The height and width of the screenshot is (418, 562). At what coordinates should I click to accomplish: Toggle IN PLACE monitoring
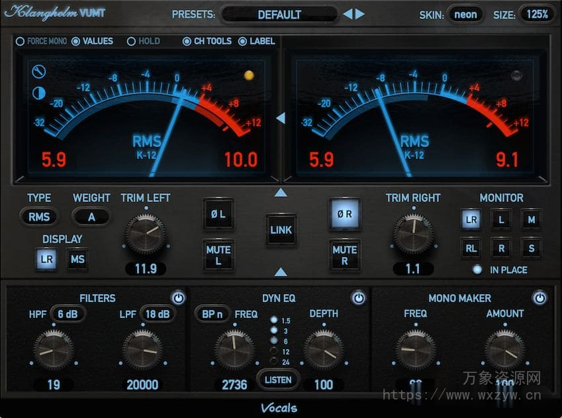click(x=478, y=270)
